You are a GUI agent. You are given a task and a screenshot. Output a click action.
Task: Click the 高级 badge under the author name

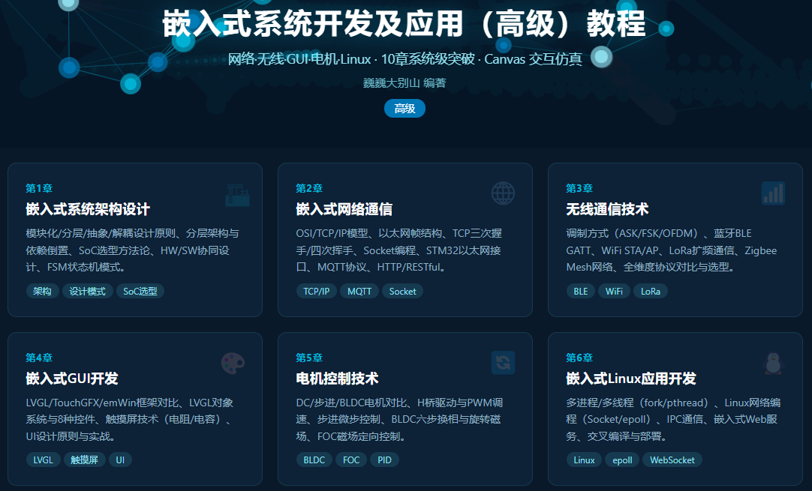(404, 109)
